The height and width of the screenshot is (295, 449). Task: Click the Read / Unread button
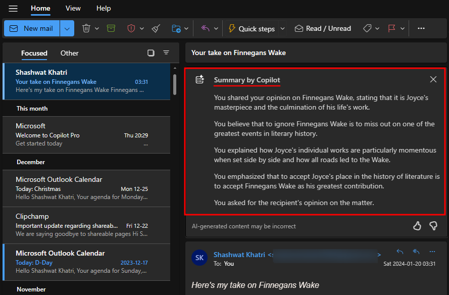point(323,28)
